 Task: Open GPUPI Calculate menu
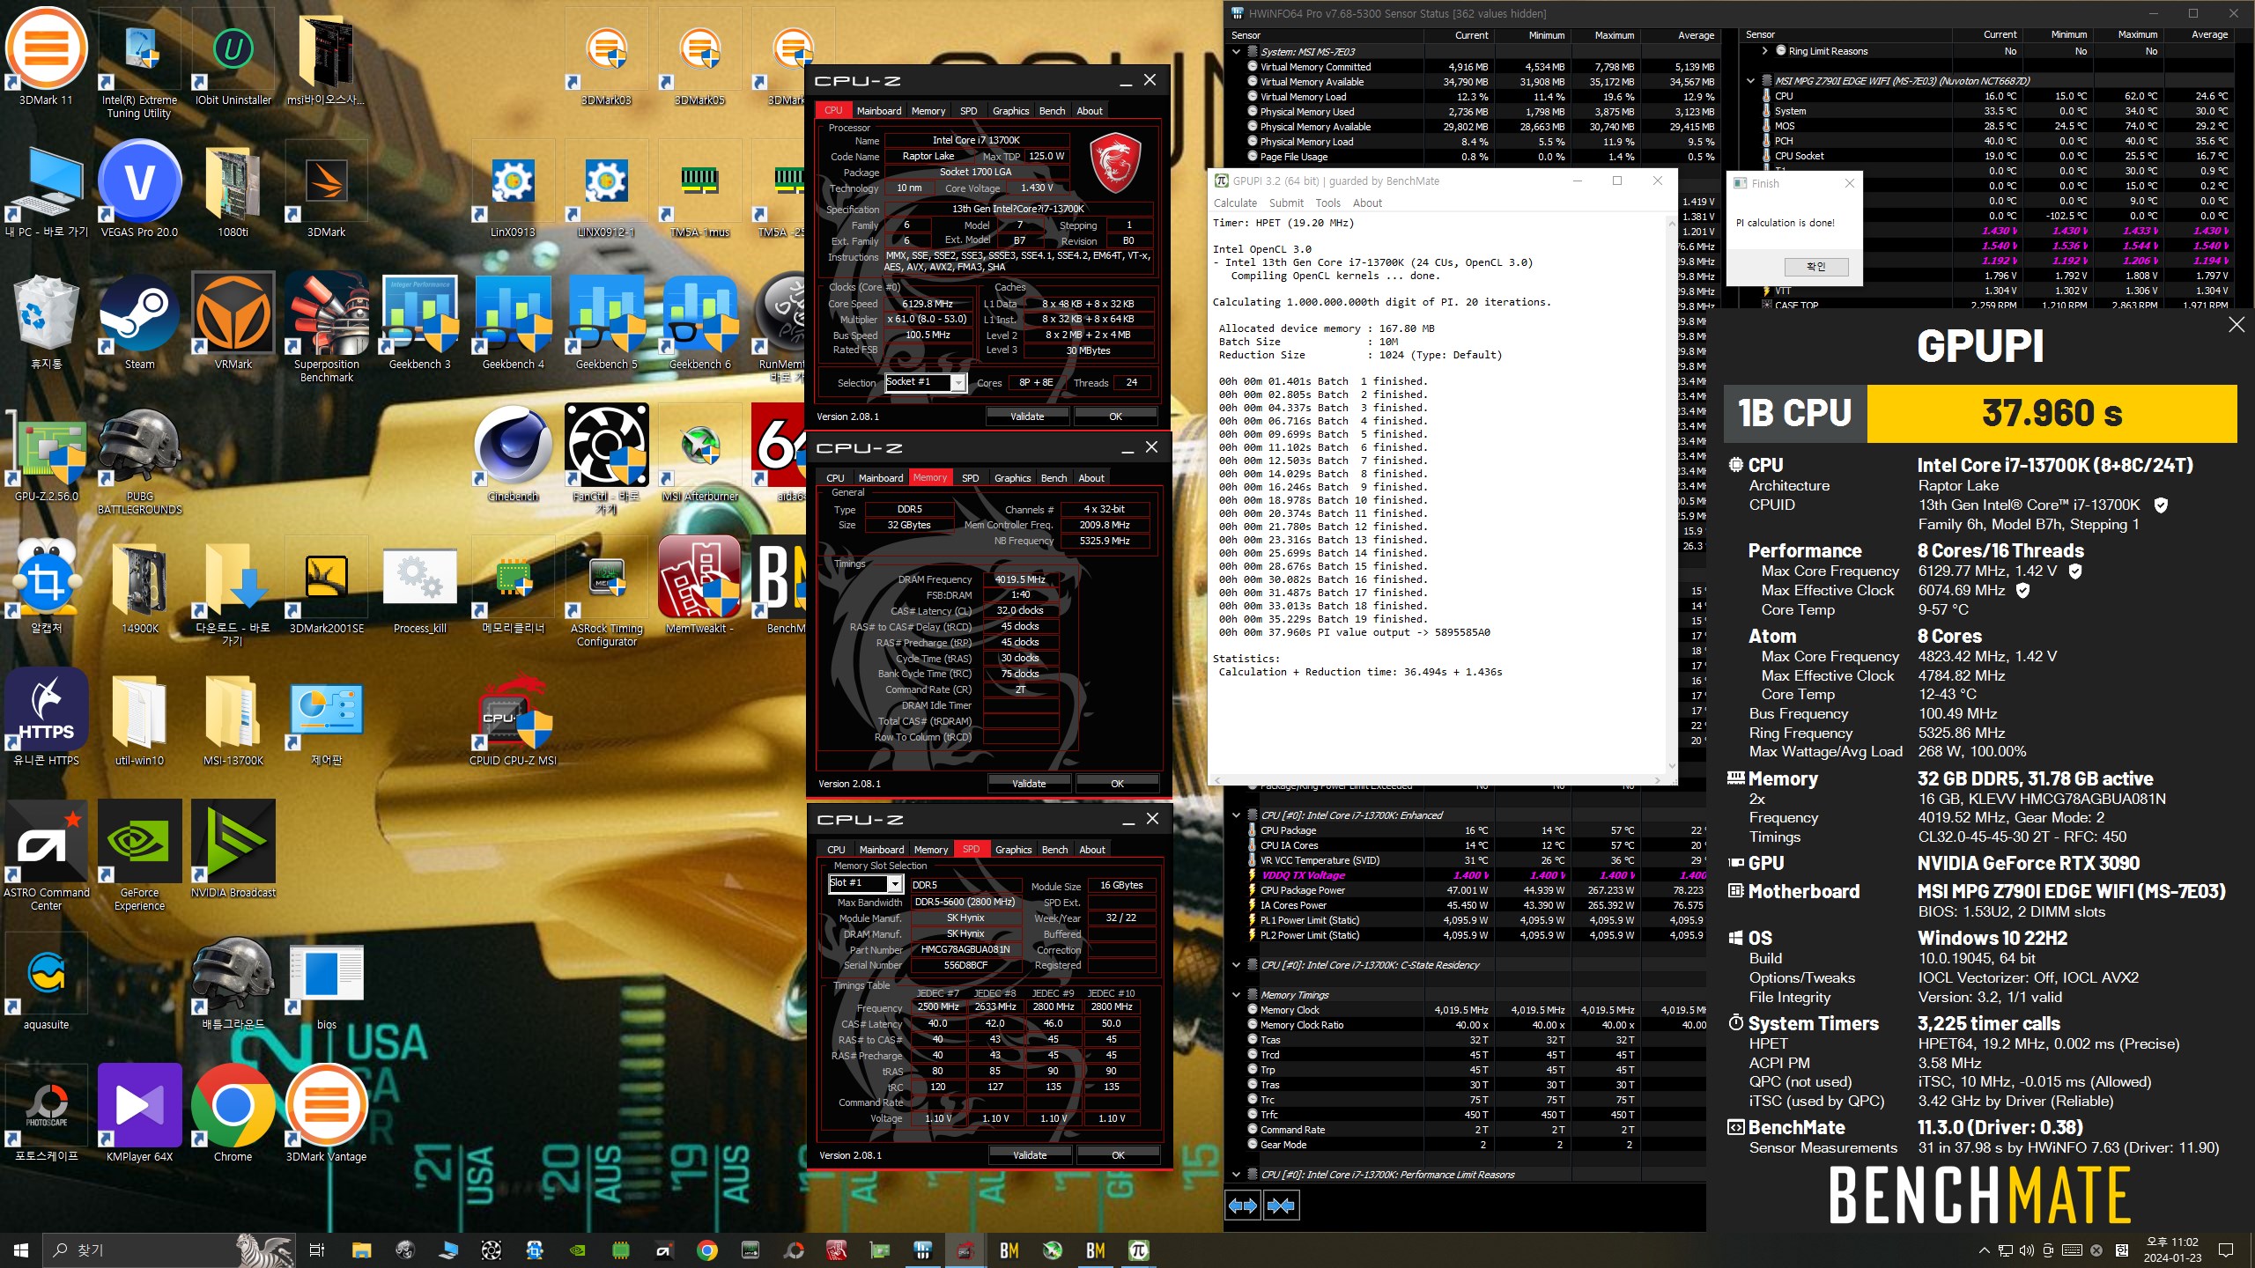click(x=1235, y=203)
